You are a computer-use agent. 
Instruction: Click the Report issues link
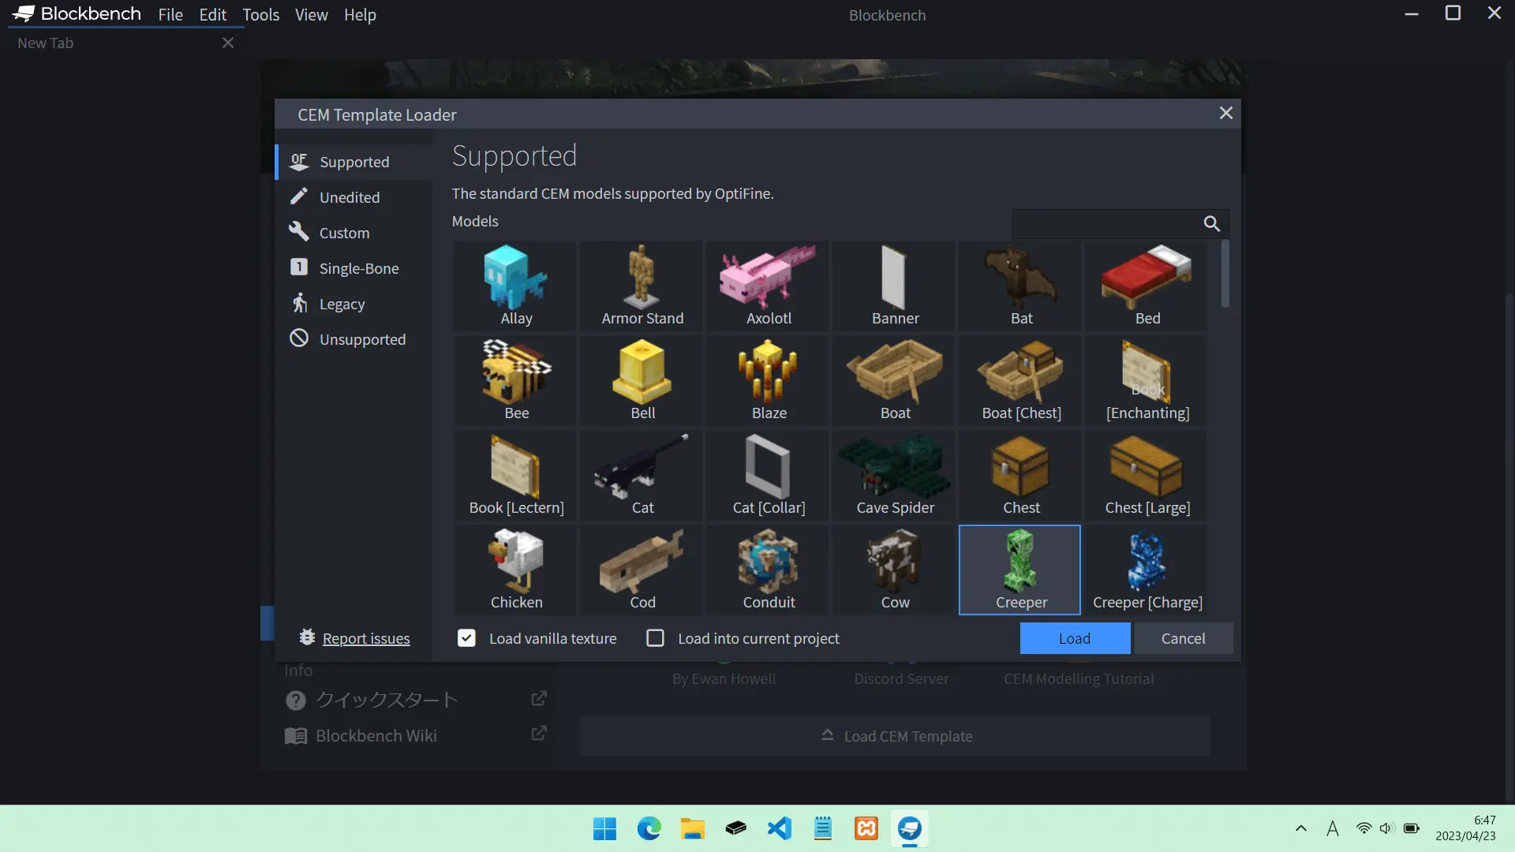point(366,638)
